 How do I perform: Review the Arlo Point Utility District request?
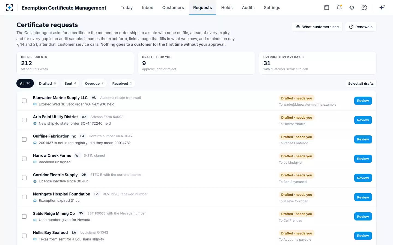pos(363,120)
